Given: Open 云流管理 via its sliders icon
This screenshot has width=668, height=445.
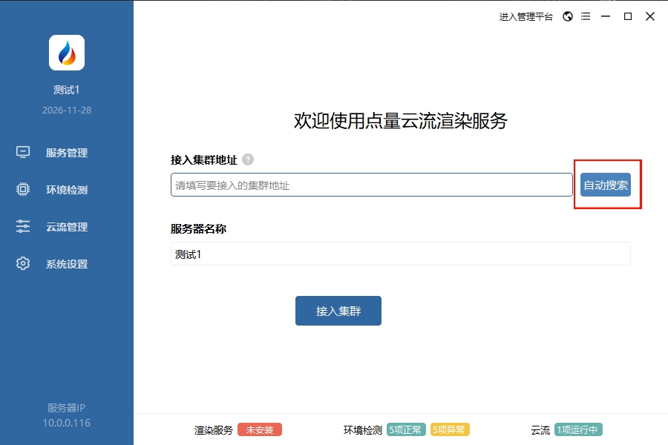Looking at the screenshot, I should tap(23, 227).
